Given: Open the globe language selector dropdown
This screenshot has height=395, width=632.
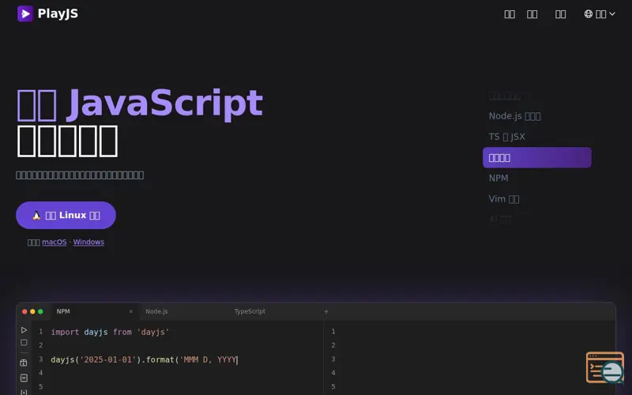Looking at the screenshot, I should tap(600, 14).
